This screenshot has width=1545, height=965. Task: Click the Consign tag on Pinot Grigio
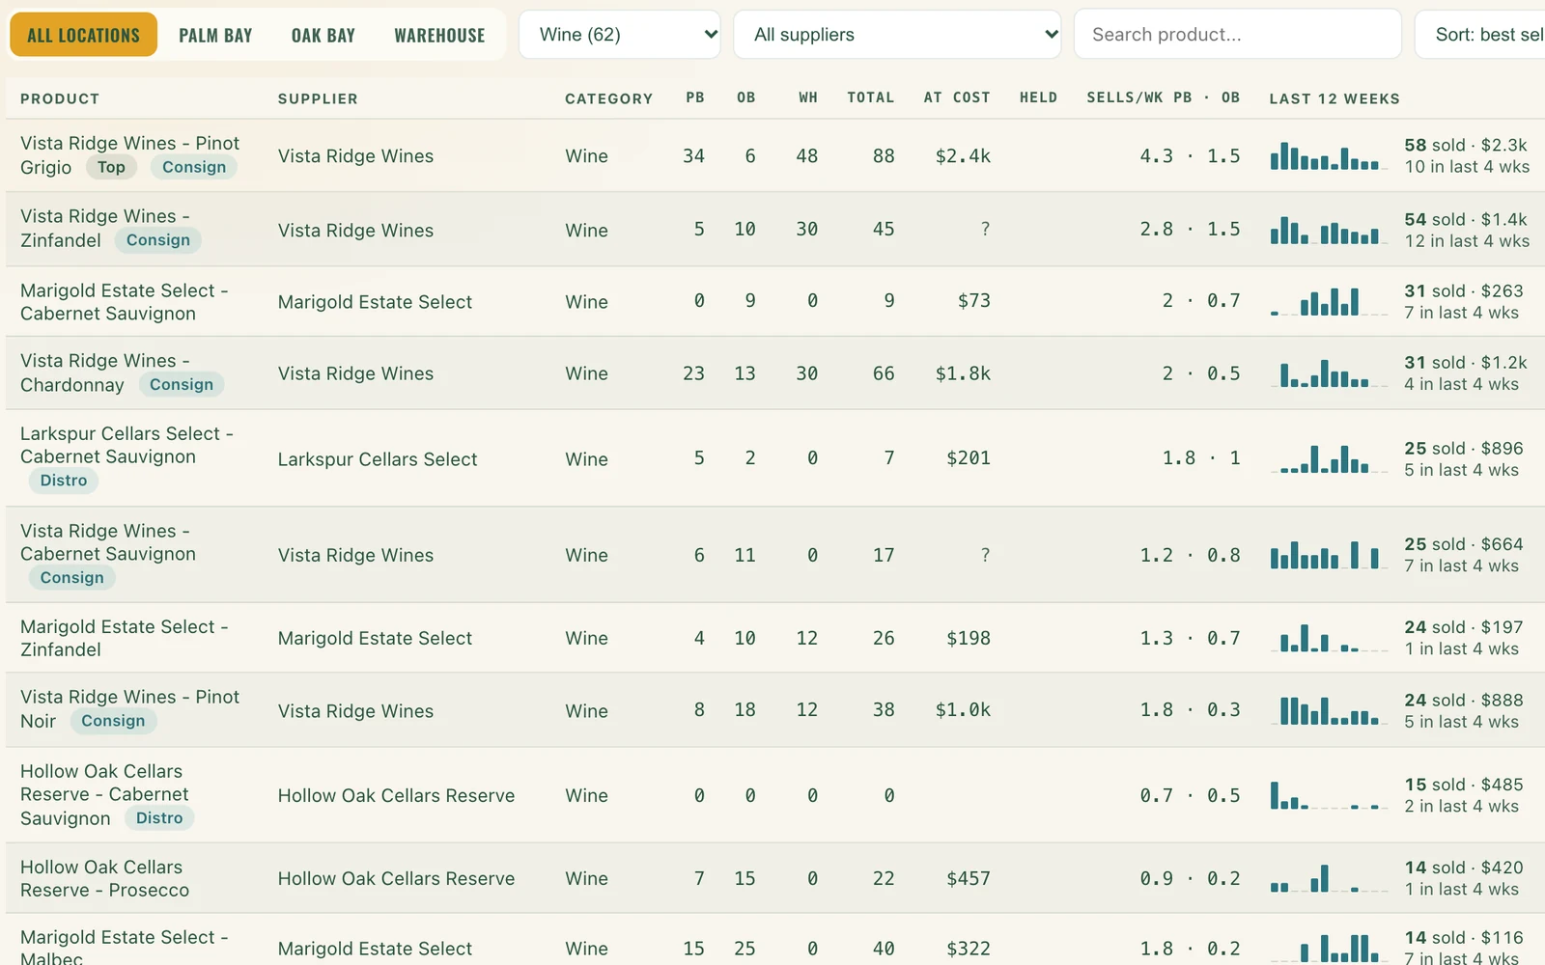[194, 167]
